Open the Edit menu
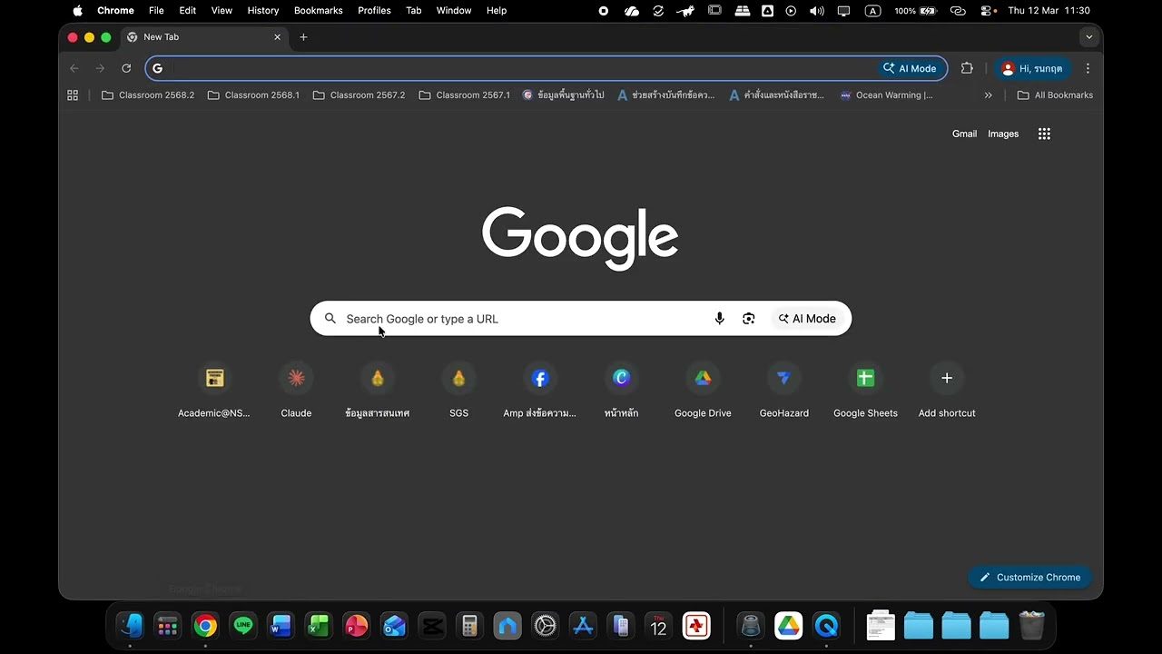Image resolution: width=1162 pixels, height=654 pixels. (187, 11)
